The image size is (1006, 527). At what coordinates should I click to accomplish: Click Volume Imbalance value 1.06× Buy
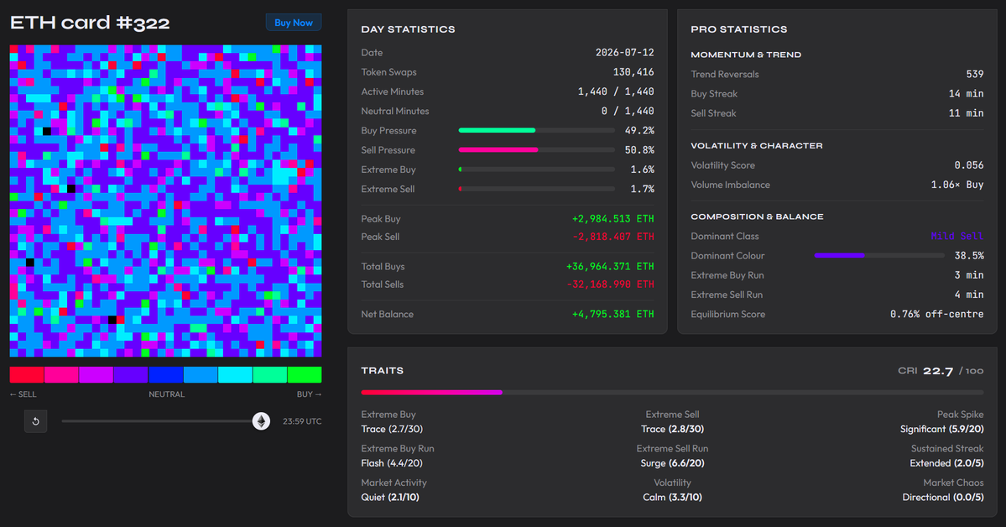957,185
